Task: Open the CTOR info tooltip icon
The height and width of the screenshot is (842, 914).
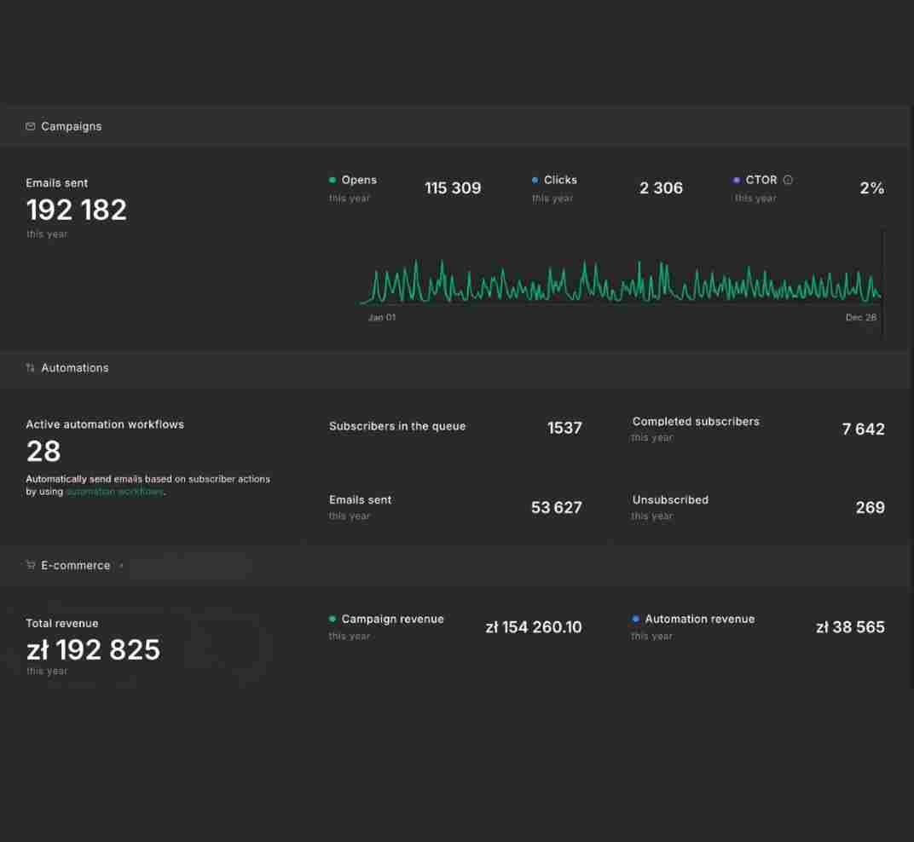Action: [788, 180]
